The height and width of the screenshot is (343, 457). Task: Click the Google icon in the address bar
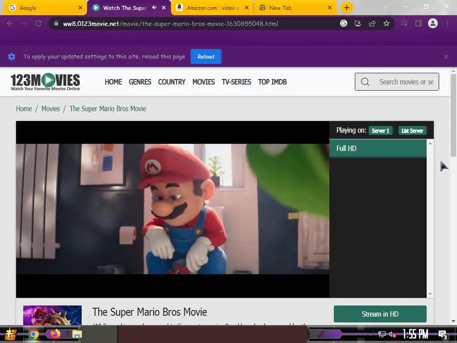point(344,23)
